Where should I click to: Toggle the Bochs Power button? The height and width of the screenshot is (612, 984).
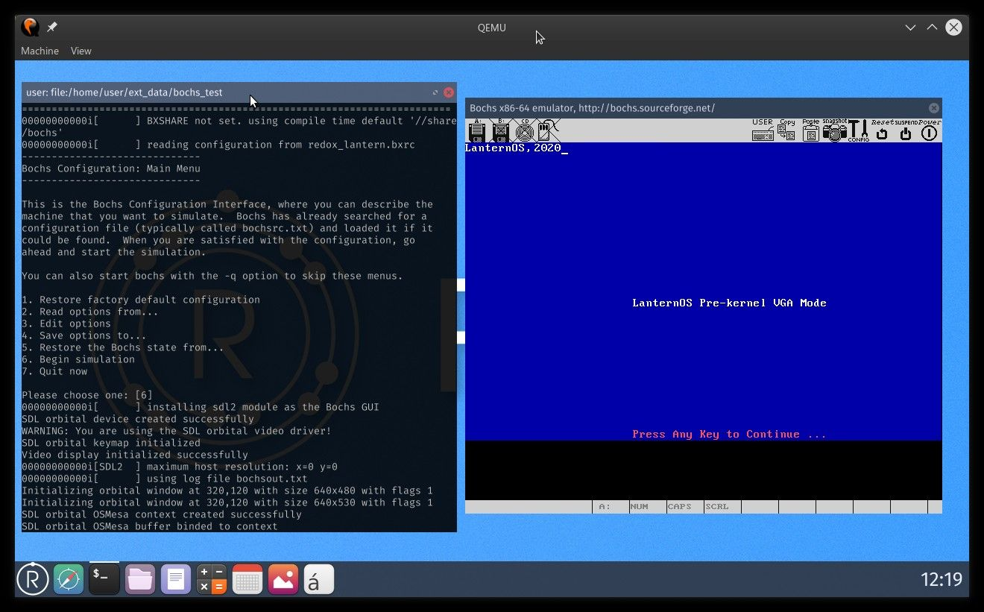click(929, 133)
